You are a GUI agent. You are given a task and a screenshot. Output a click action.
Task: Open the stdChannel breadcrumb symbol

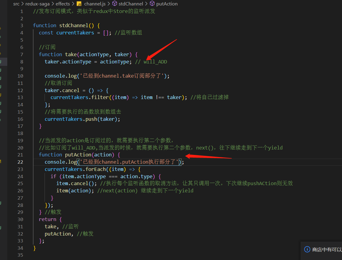click(x=131, y=4)
